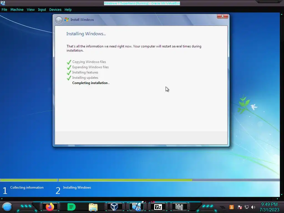Click the VM vertical scrollbar down arrow
This screenshot has height=213, width=284.
coord(282,195)
